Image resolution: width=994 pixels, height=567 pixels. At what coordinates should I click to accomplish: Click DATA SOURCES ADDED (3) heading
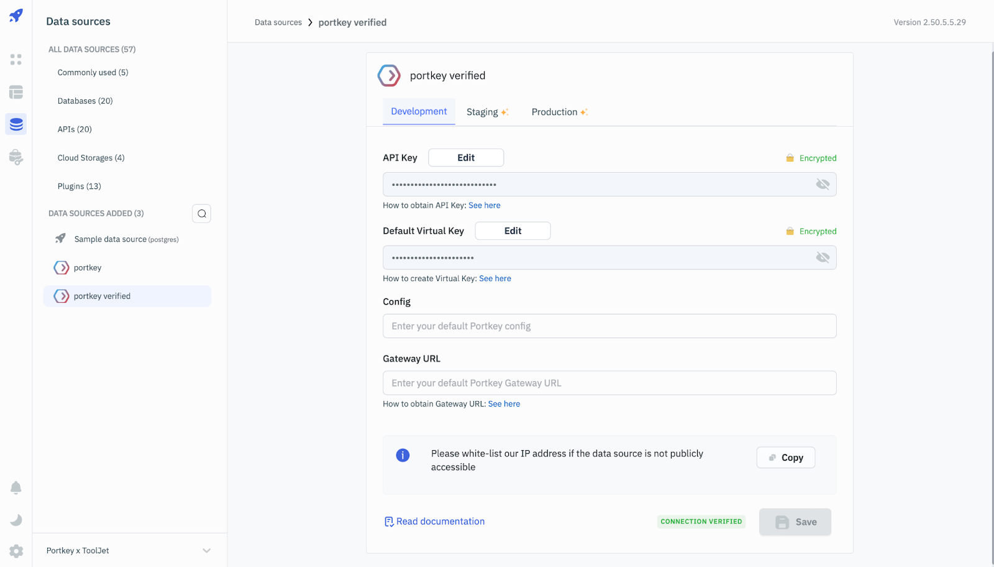click(x=96, y=214)
